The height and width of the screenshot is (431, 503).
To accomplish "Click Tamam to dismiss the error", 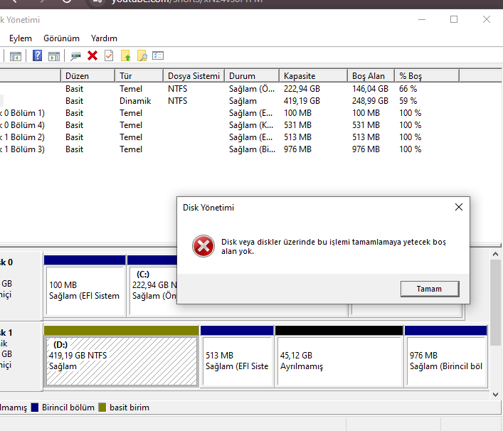I will (x=430, y=289).
